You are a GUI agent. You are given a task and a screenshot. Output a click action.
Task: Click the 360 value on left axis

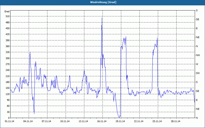point(8,46)
